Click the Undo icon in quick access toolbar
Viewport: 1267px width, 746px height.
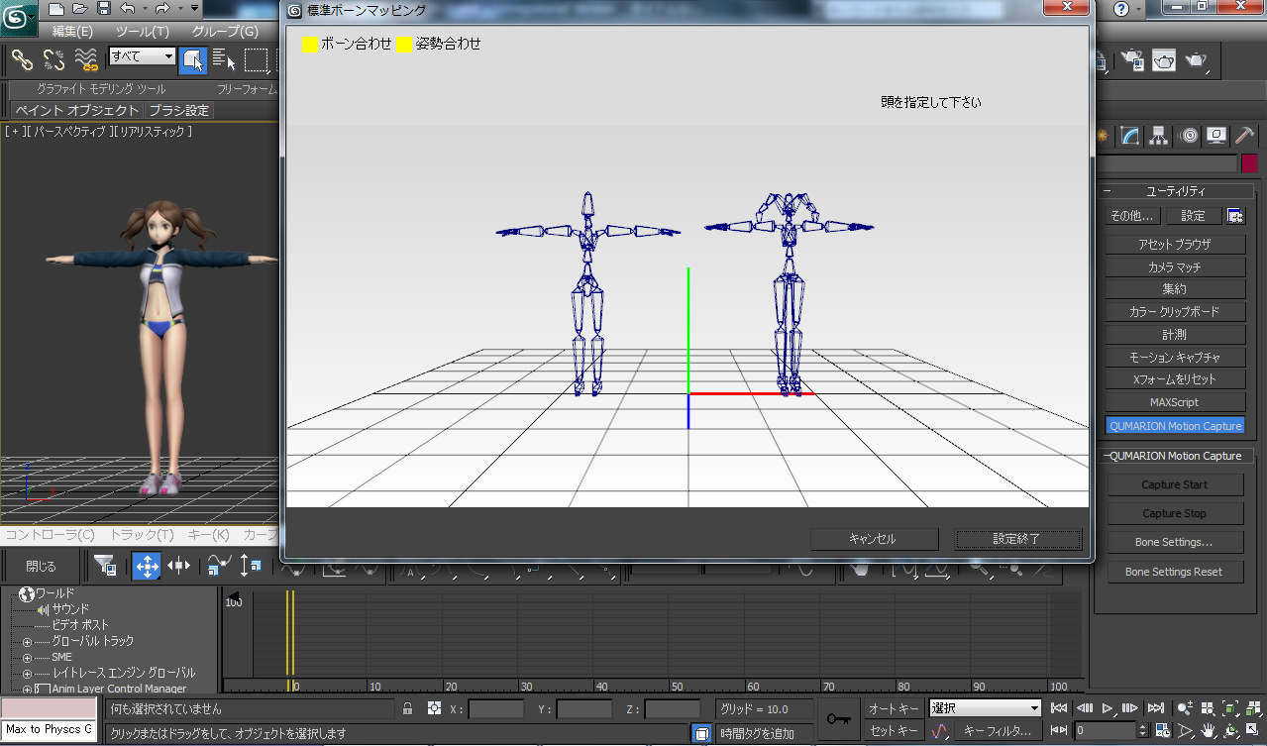[127, 8]
